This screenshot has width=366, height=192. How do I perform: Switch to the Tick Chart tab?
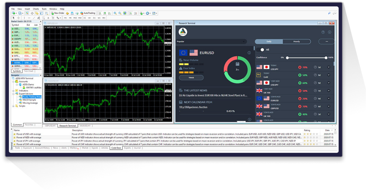(29, 71)
